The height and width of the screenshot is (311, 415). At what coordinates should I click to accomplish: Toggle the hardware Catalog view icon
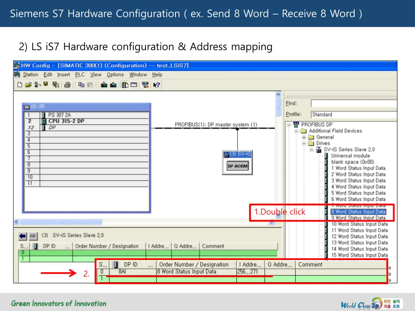click(125, 85)
